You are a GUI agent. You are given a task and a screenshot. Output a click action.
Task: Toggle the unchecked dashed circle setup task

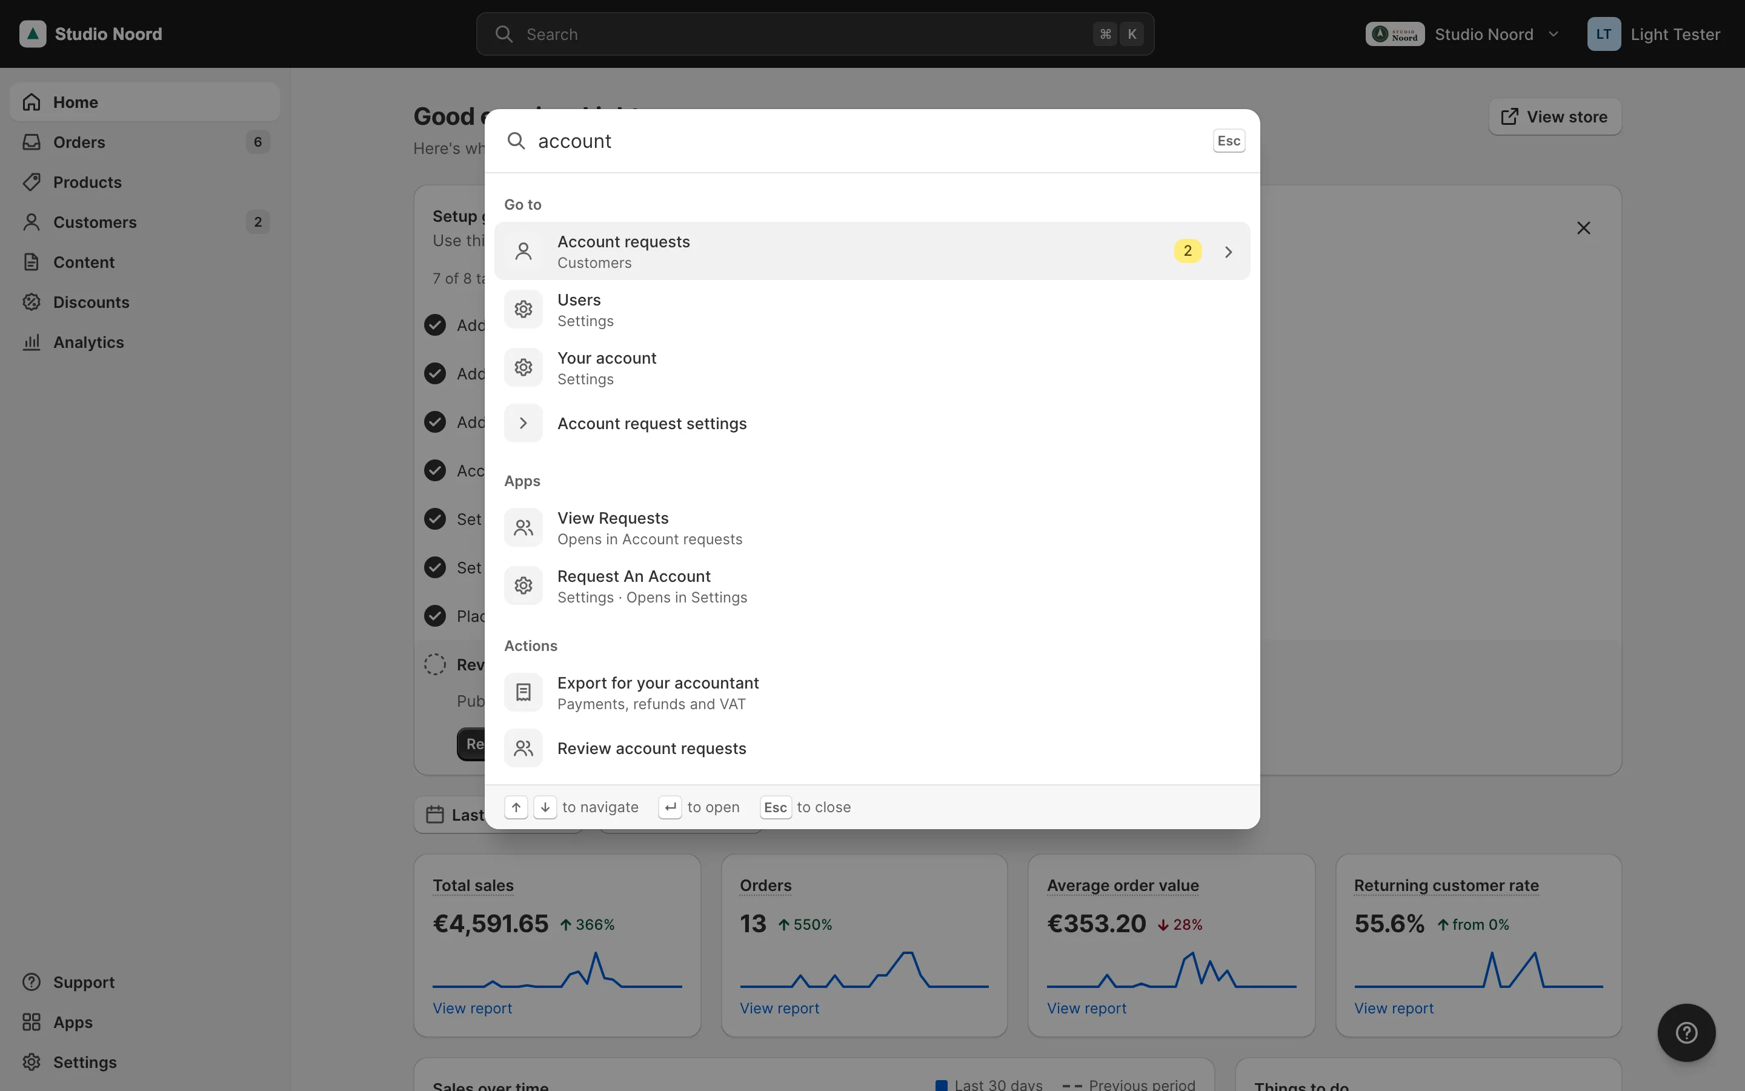(435, 664)
